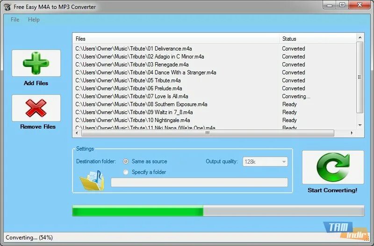The height and width of the screenshot is (246, 374).
Task: Select the 08 Southern Exposure.m4a row
Action: [x=214, y=104]
